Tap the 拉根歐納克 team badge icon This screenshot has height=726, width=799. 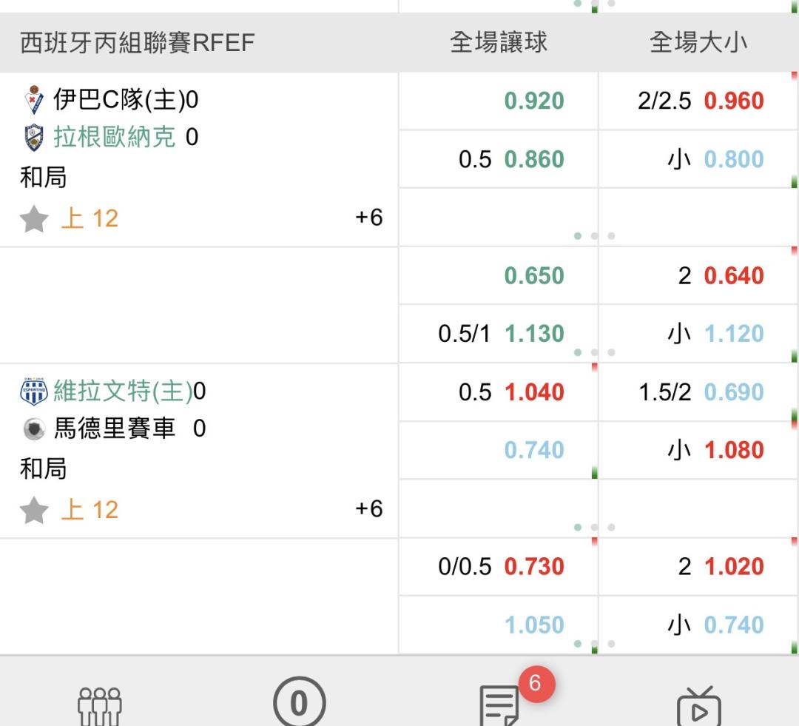tap(34, 138)
